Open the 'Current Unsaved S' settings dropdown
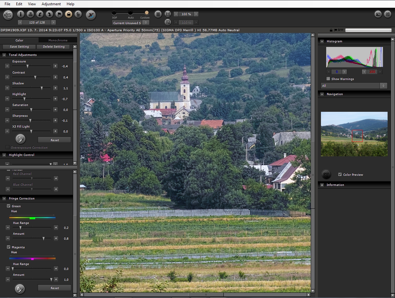This screenshot has height=298, width=395. point(130,23)
